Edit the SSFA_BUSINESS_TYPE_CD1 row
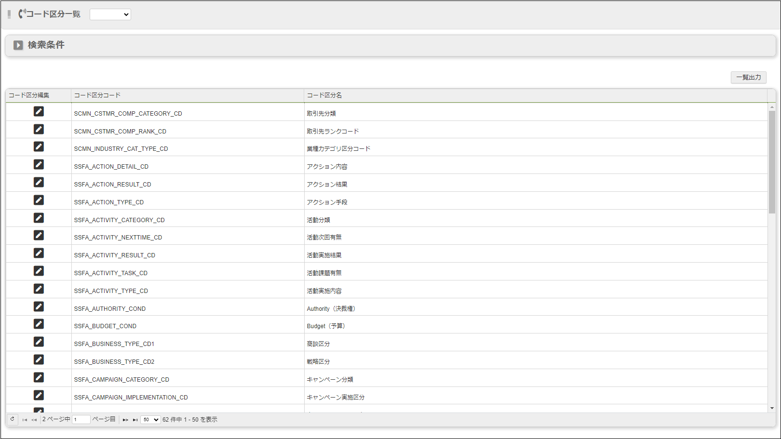This screenshot has height=439, width=781. pos(39,342)
